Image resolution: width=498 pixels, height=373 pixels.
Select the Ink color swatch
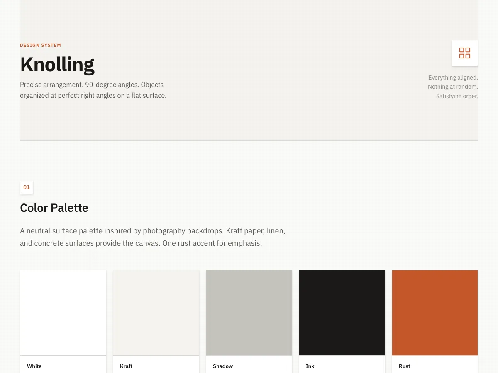coord(342,312)
